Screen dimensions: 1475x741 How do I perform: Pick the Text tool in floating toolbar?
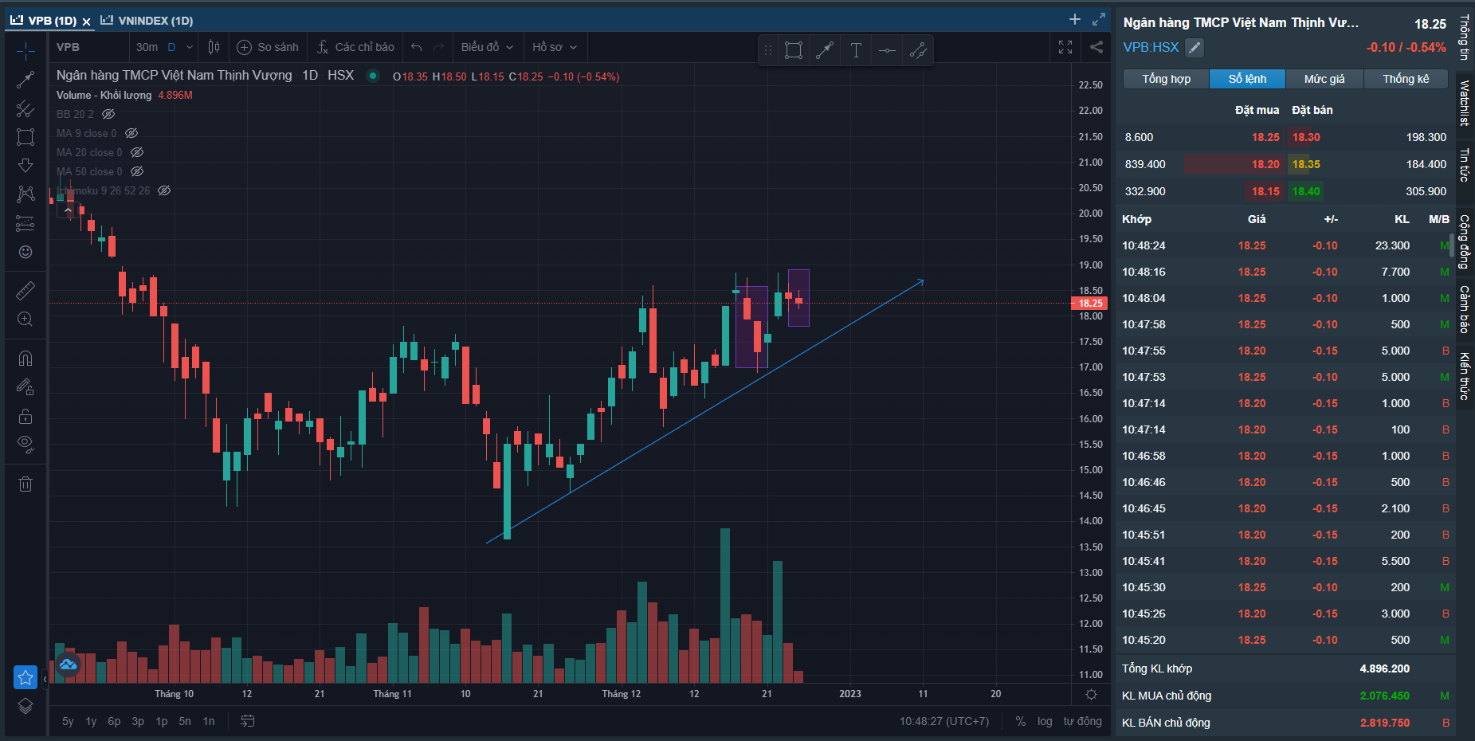click(x=856, y=51)
